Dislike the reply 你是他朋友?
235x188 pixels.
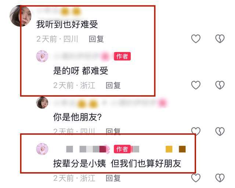pos(220,131)
